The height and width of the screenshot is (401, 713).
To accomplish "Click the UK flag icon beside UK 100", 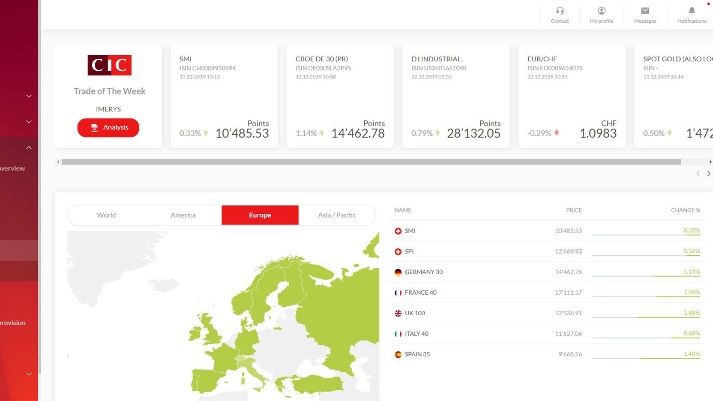I will 398,313.
